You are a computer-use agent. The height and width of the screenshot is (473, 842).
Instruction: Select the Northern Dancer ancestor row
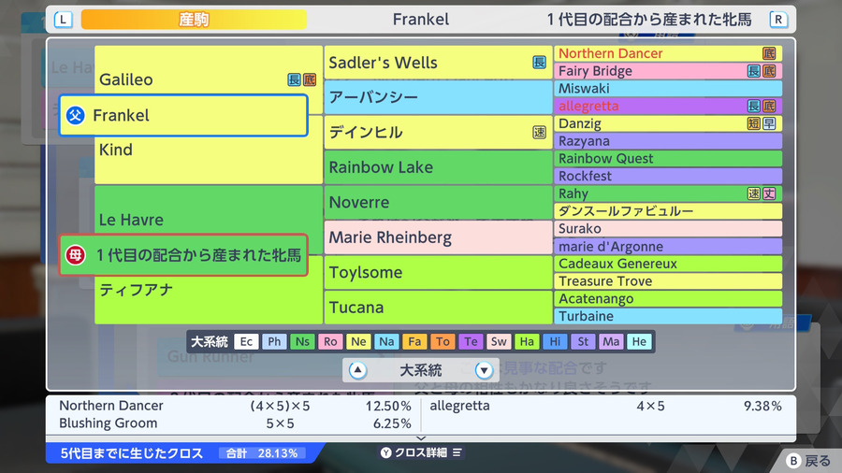pyautogui.click(x=668, y=53)
